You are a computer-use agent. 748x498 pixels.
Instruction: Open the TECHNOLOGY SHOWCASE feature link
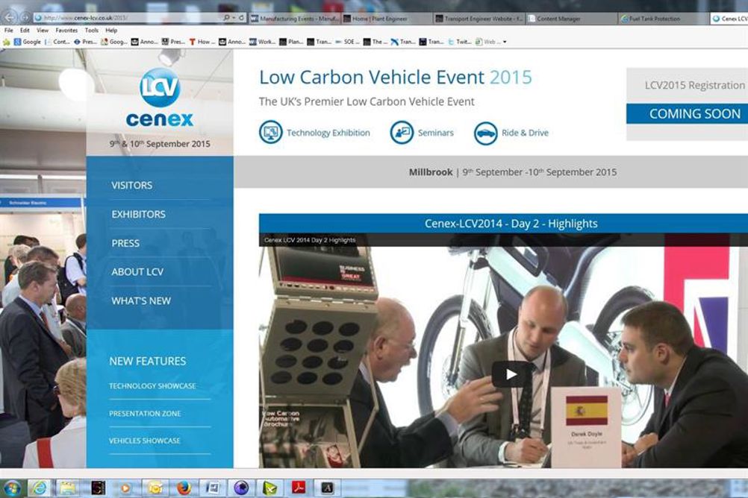[x=152, y=386]
